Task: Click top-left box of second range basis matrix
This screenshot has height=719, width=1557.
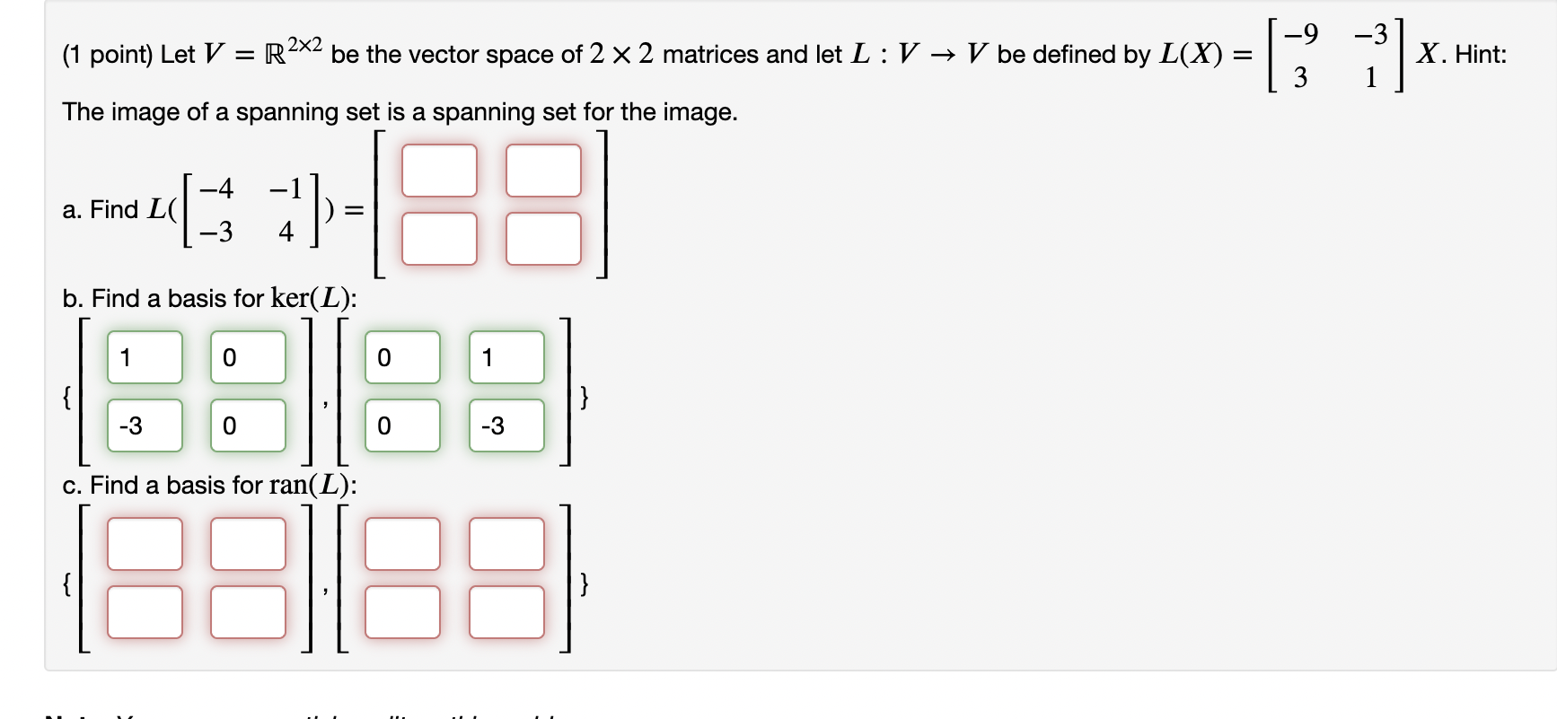Action: (402, 543)
